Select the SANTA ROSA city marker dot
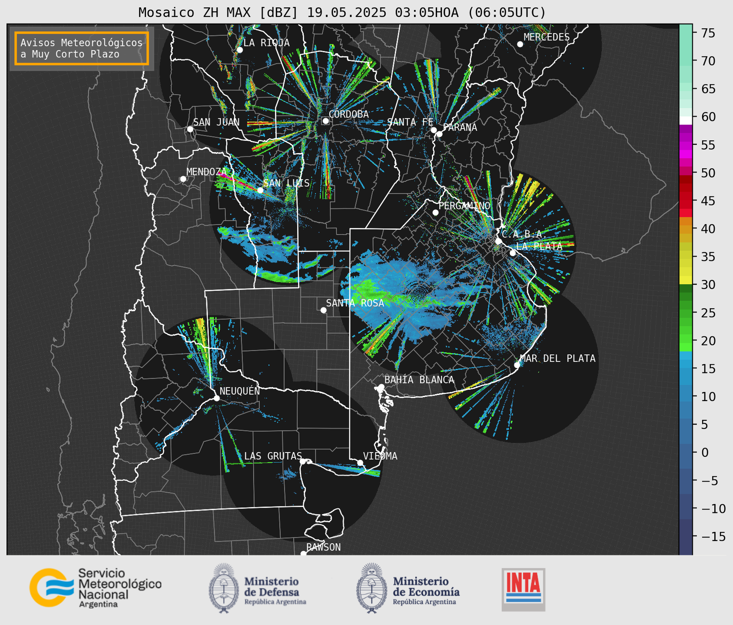The width and height of the screenshot is (733, 625). (323, 310)
